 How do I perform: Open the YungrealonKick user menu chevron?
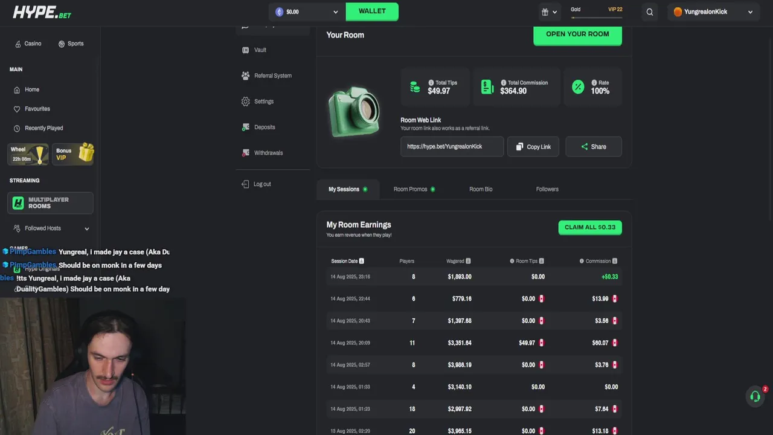click(751, 11)
